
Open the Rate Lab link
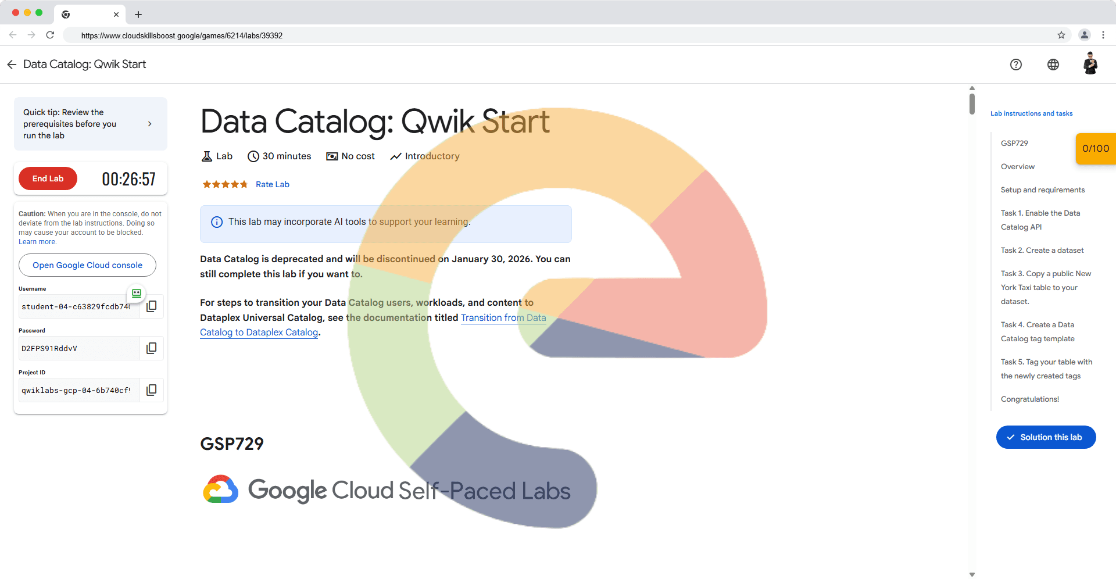272,184
